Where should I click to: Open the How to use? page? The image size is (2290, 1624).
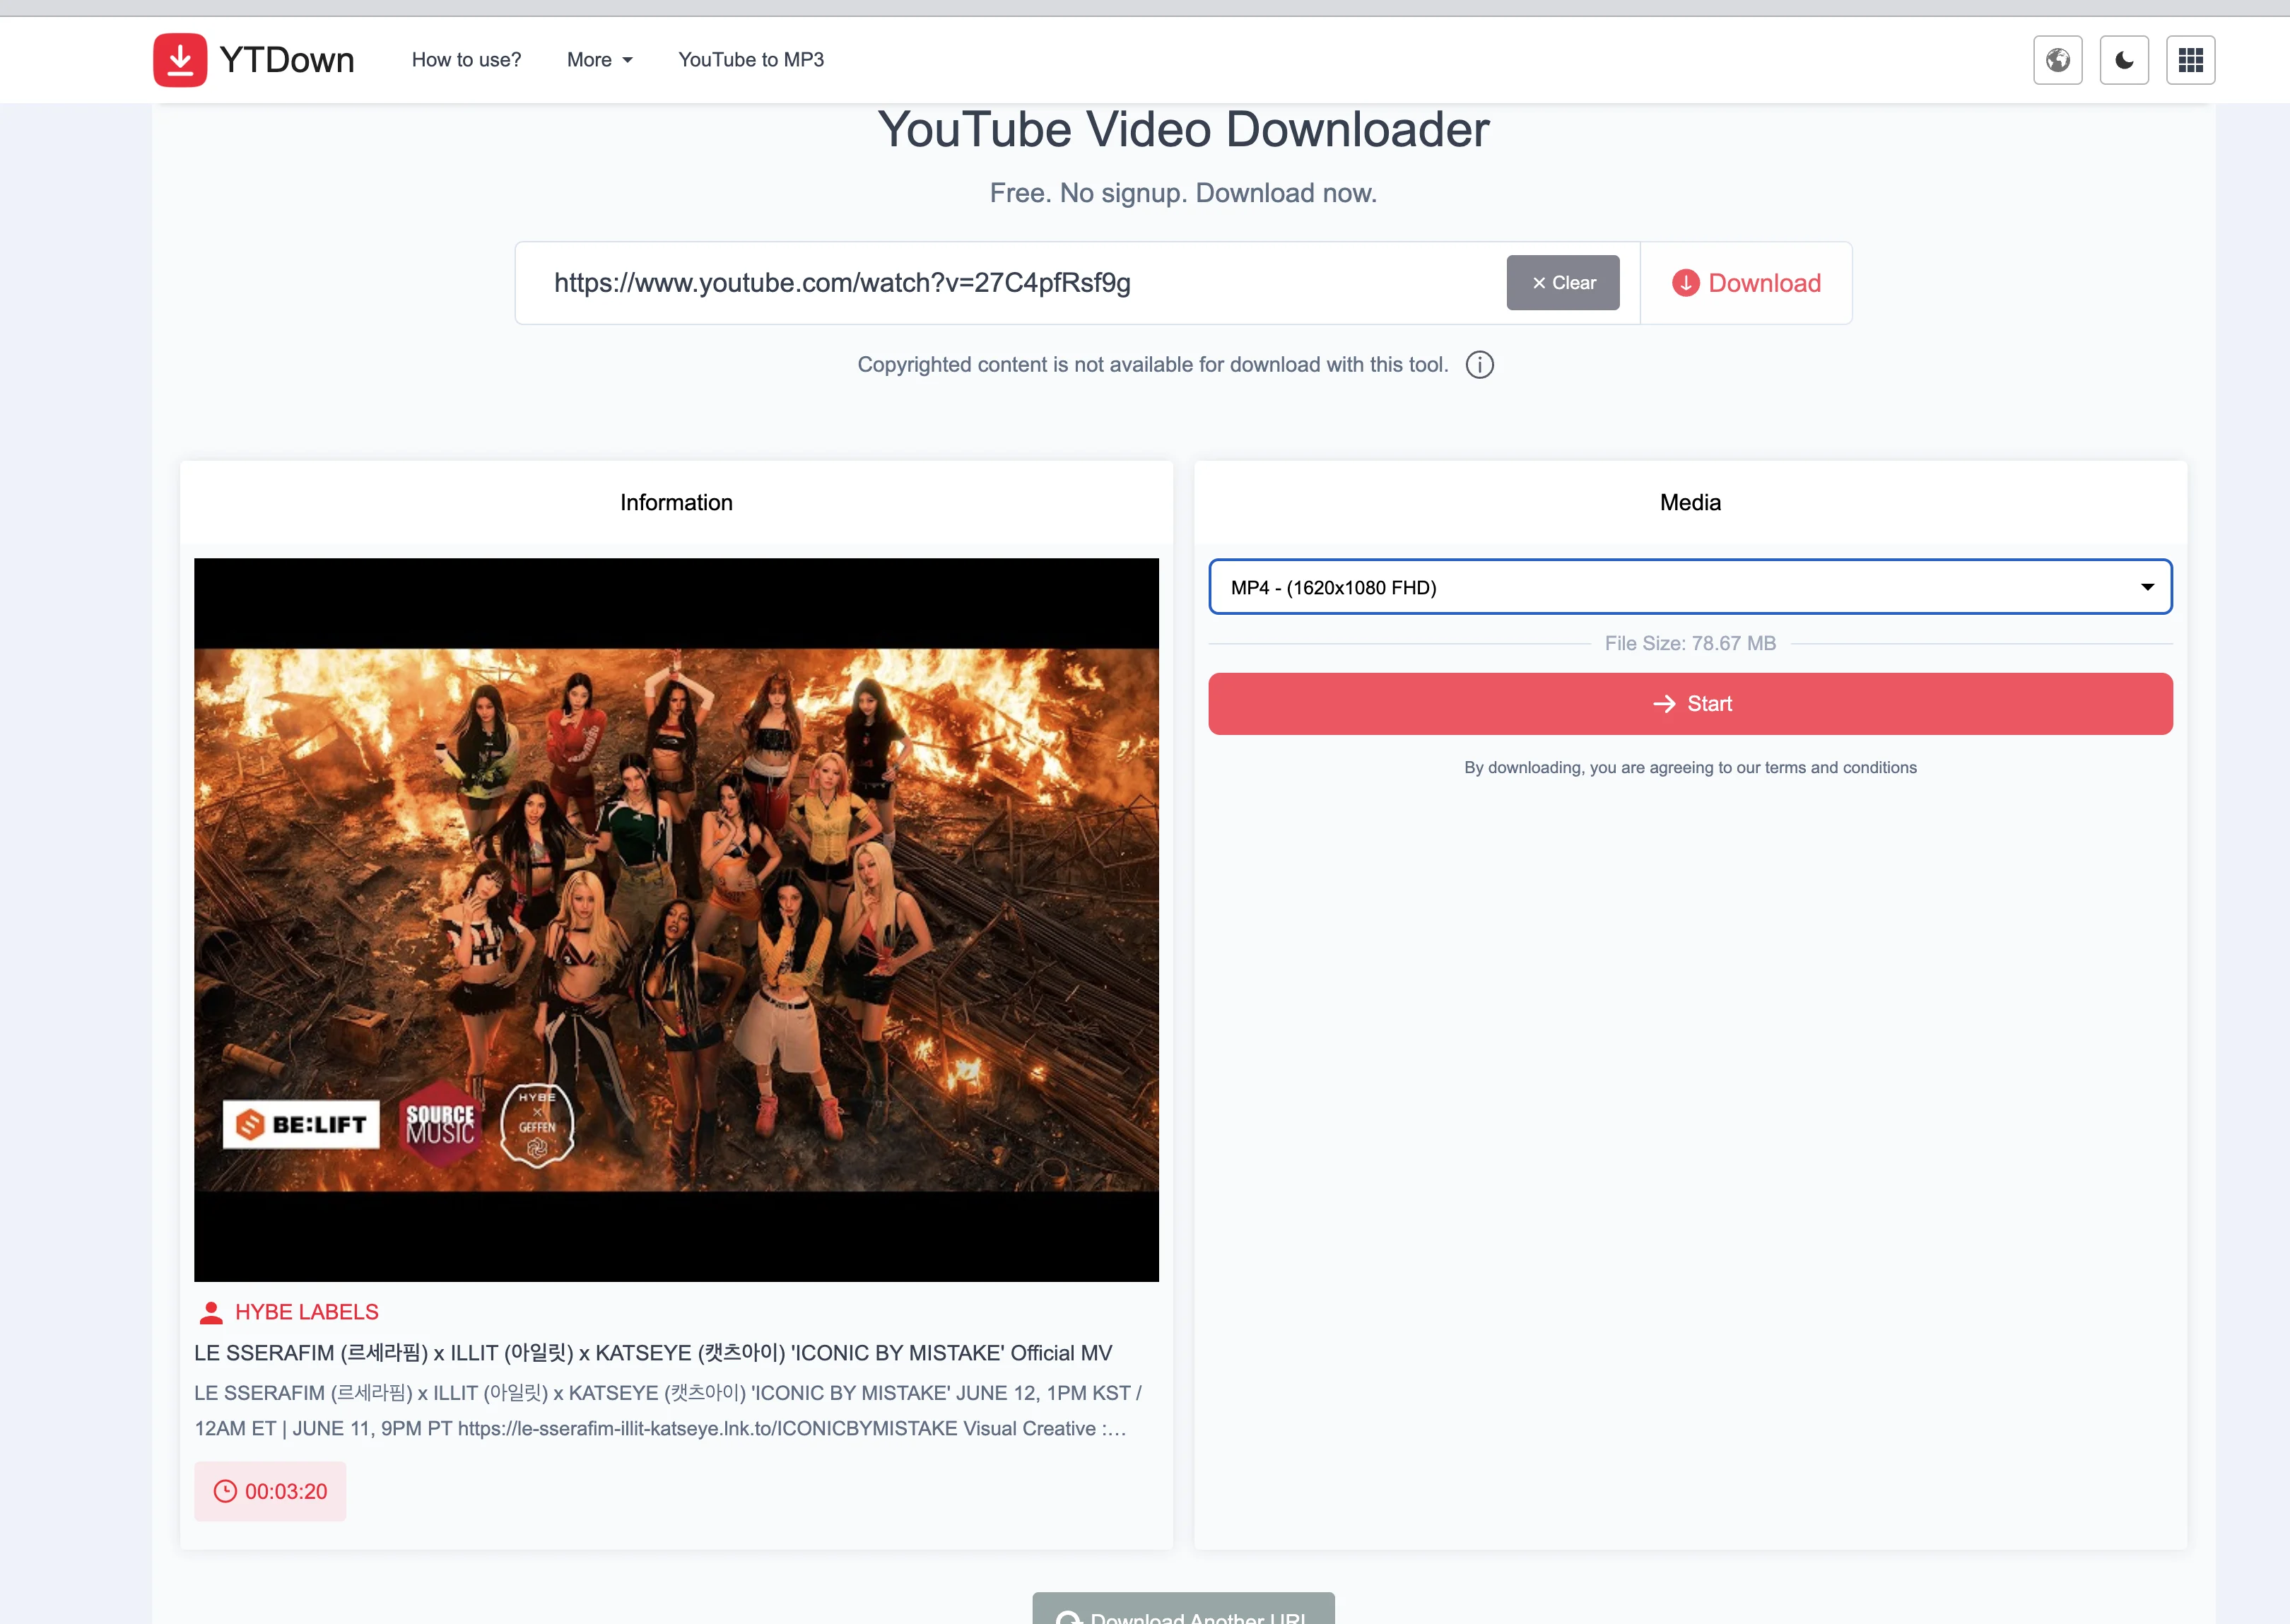[466, 60]
